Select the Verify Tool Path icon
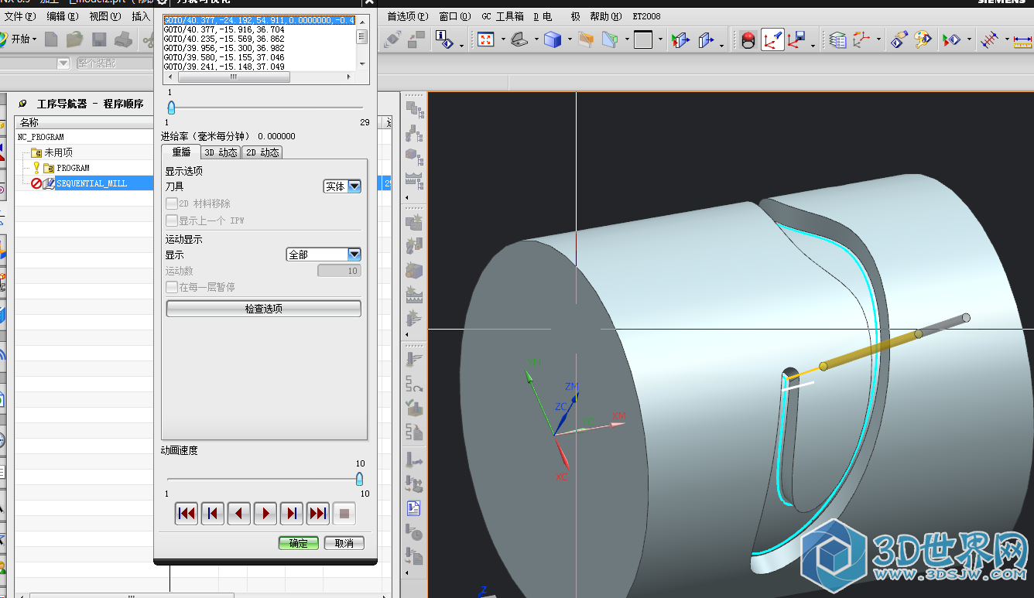Screen dimensions: 1034x598 415,408
